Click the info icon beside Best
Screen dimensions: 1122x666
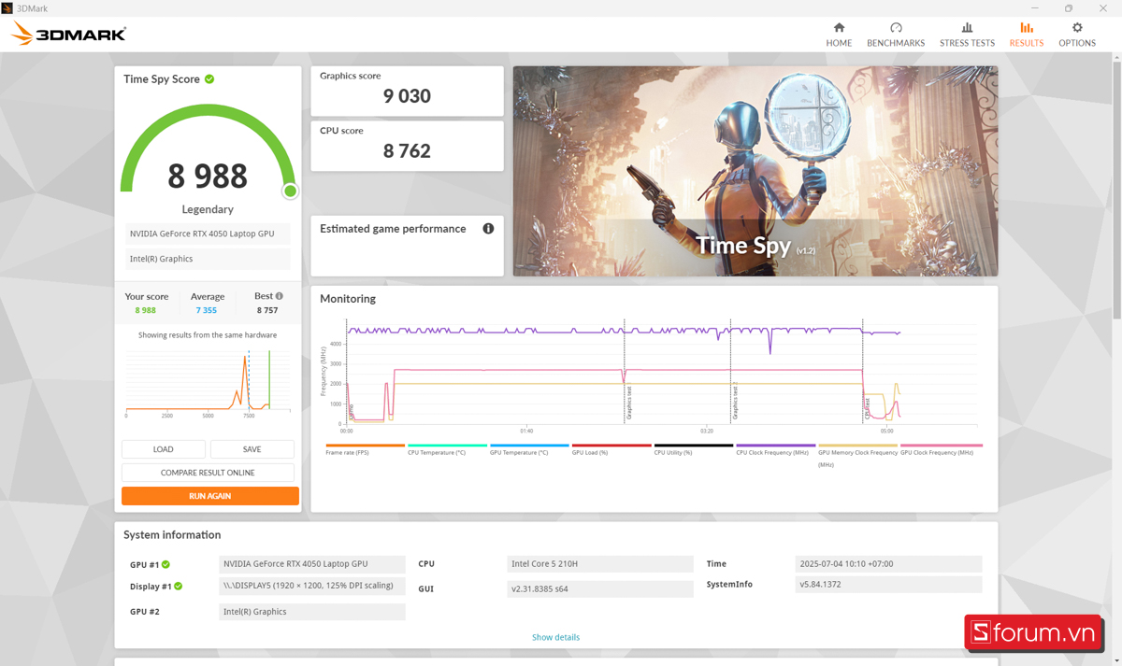[280, 296]
